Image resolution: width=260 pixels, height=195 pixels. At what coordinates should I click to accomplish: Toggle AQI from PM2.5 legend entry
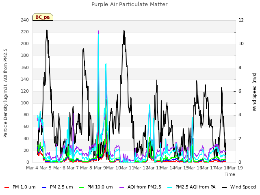pos(140,187)
